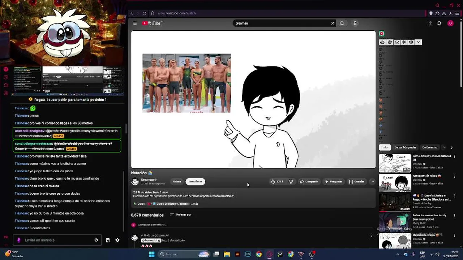
Task: Select 'De Dreamau' chip
Action: pyautogui.click(x=430, y=147)
